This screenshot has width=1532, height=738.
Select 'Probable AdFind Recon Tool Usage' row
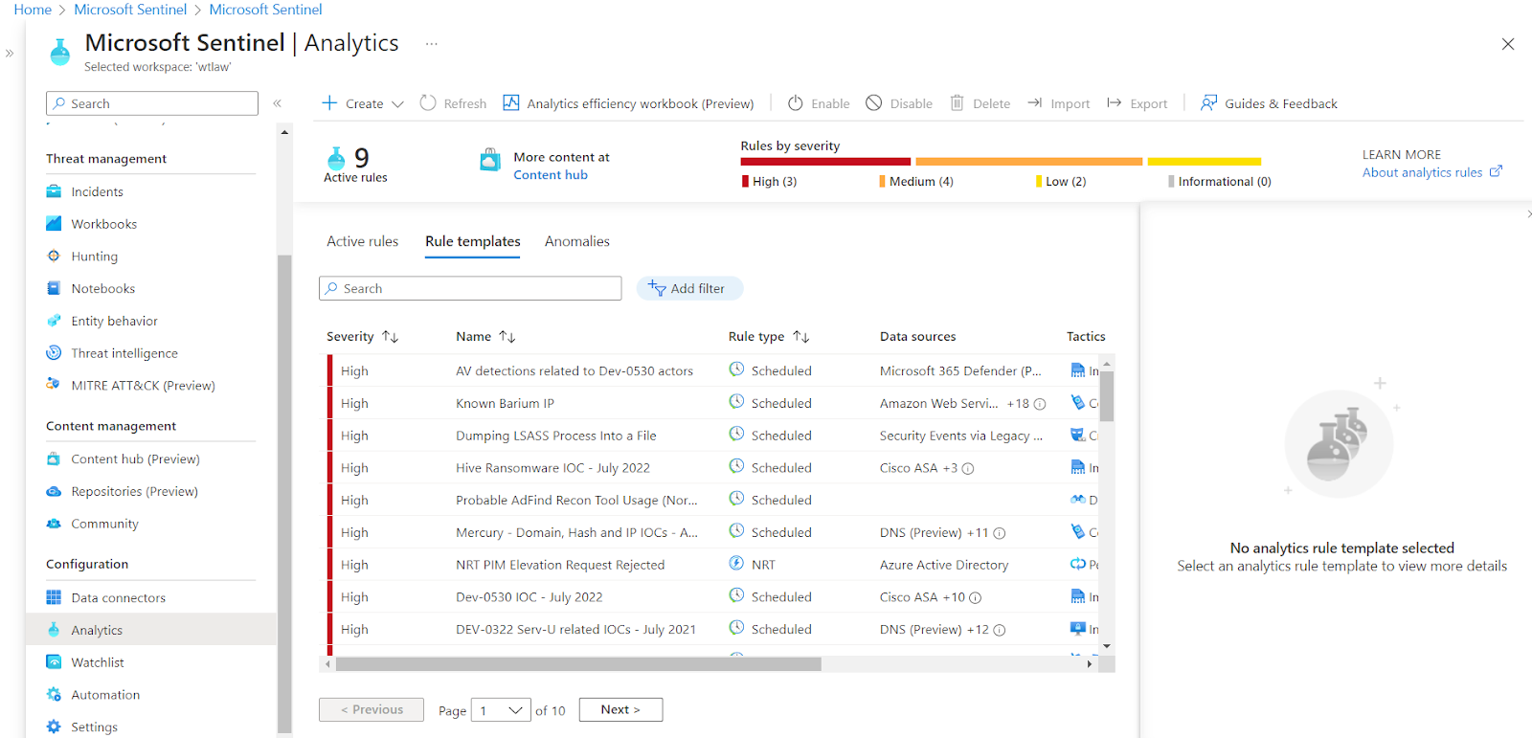click(x=576, y=501)
